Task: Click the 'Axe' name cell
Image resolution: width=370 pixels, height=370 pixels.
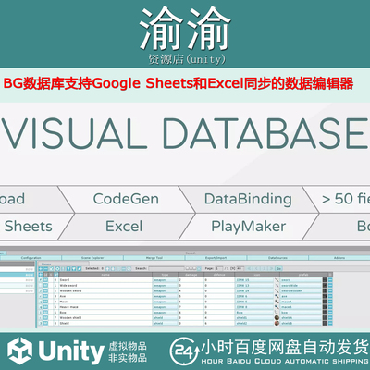Action: tap(105, 296)
